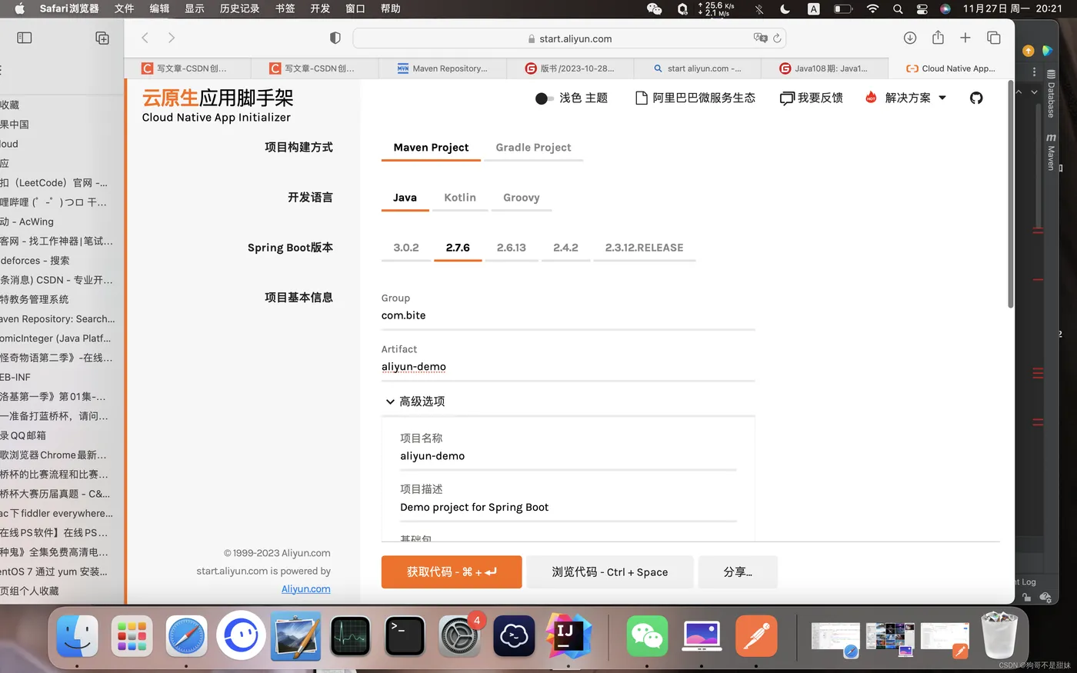Choose Kotlin as the language
The height and width of the screenshot is (673, 1077).
460,198
